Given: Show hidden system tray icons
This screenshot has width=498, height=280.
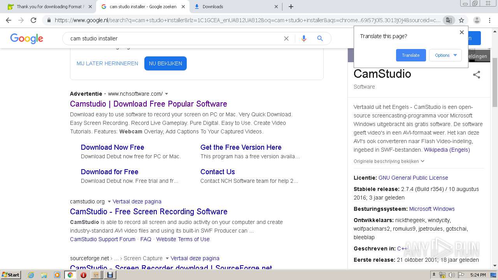Looking at the screenshot, I should pyautogui.click(x=434, y=275).
